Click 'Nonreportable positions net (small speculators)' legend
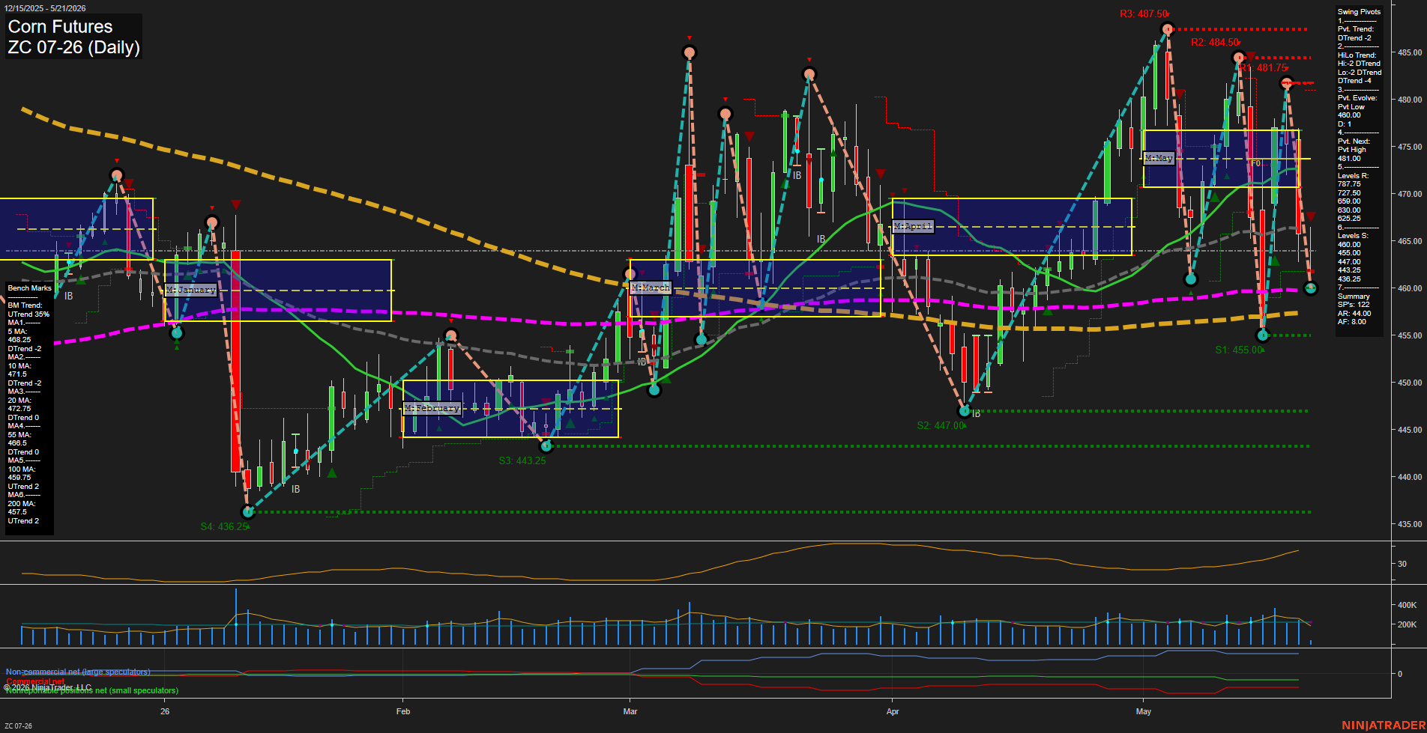Image resolution: width=1427 pixels, height=733 pixels. point(92,690)
